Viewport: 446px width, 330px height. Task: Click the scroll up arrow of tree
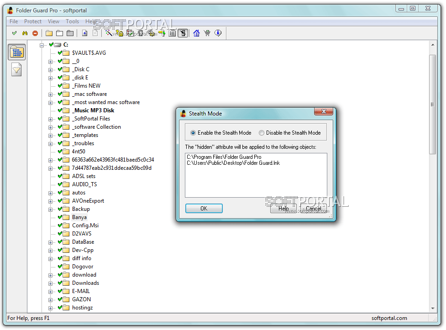coord(433,45)
